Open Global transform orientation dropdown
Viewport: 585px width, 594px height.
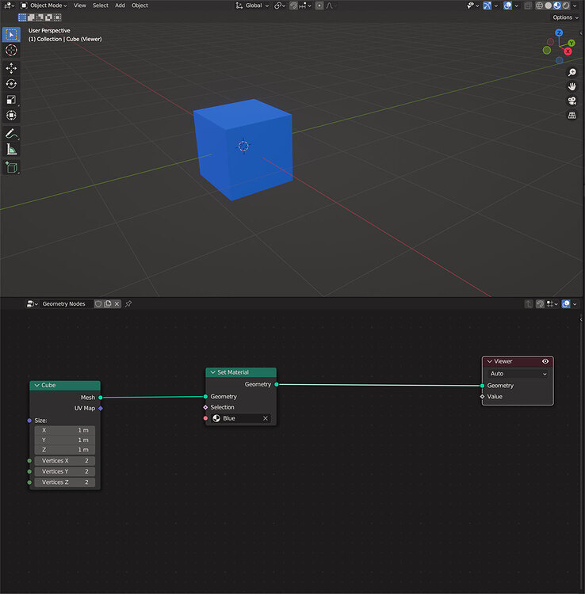point(252,6)
